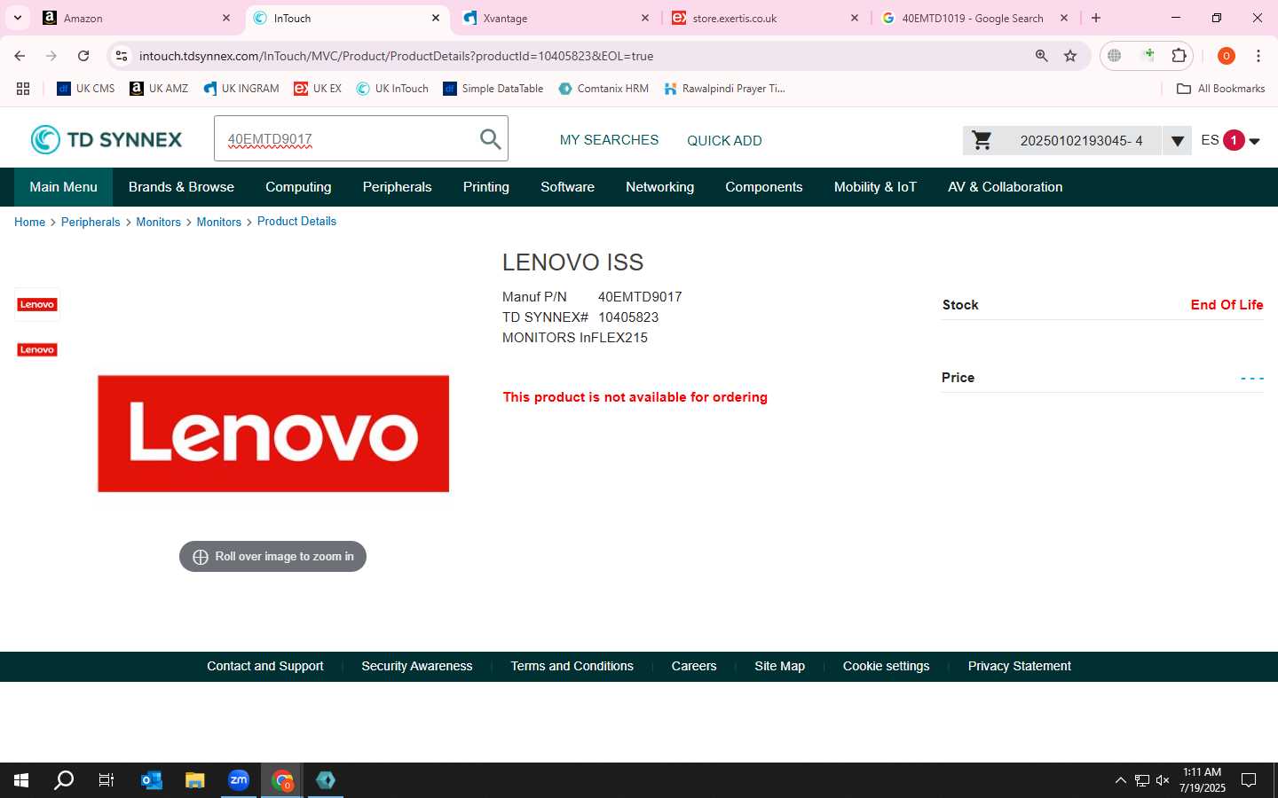This screenshot has height=798, width=1278.
Task: Open Careers footer link
Action: [x=693, y=666]
